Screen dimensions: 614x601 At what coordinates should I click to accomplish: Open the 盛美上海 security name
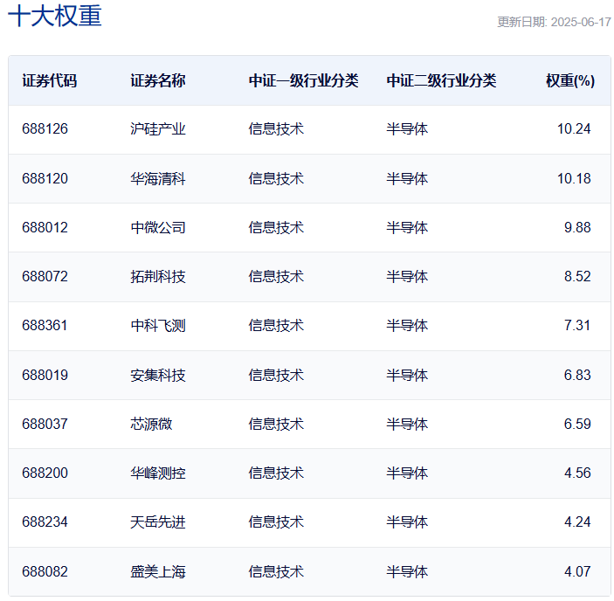tap(158, 572)
